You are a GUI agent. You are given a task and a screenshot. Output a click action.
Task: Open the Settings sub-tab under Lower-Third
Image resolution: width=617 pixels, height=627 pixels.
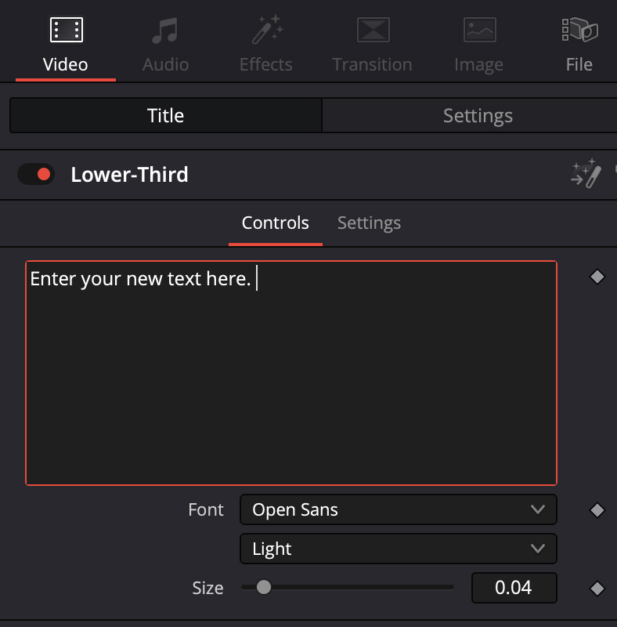(x=369, y=223)
